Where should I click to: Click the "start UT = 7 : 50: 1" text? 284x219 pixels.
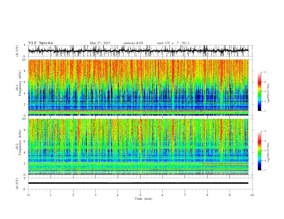173,43
